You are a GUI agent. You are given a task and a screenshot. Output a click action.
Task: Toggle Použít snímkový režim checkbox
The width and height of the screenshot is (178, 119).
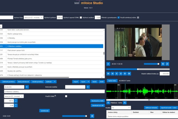click(x=138, y=18)
